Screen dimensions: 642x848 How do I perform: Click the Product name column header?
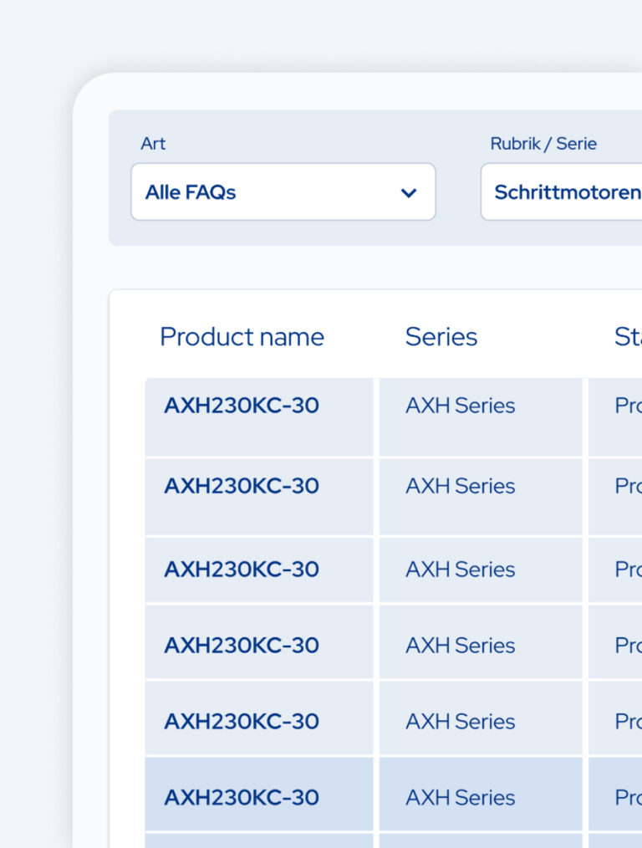pos(242,337)
